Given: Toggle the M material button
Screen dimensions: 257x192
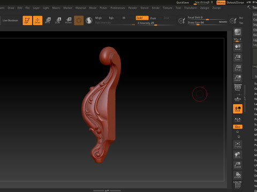Looking at the screenshot, I should [124, 18].
